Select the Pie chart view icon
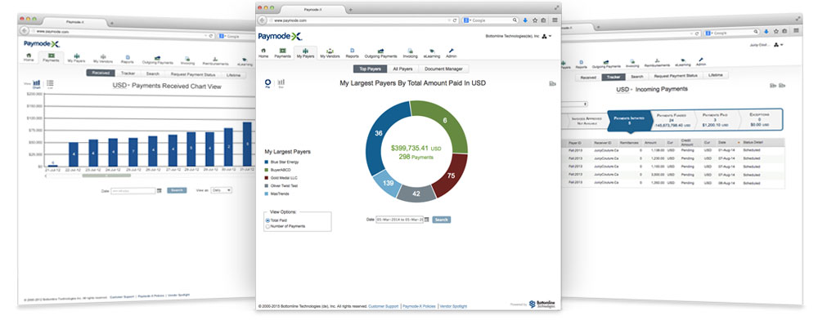The image size is (818, 320). pos(267,82)
